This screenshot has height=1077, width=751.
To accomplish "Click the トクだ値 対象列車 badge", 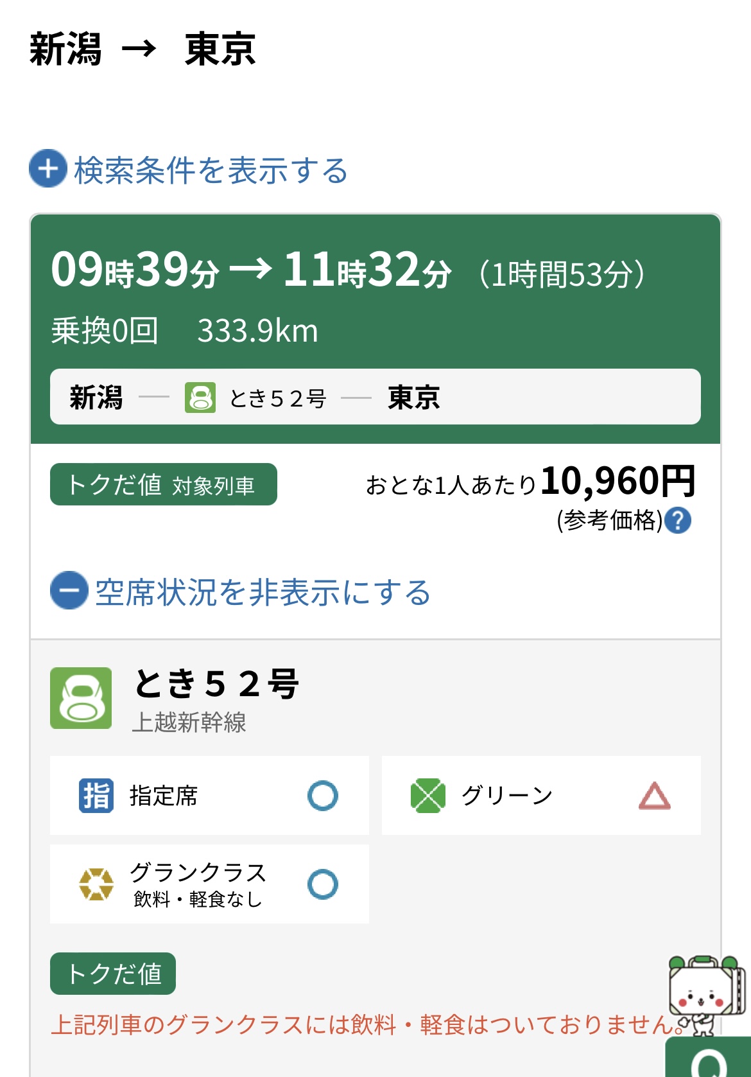I will pos(164,484).
